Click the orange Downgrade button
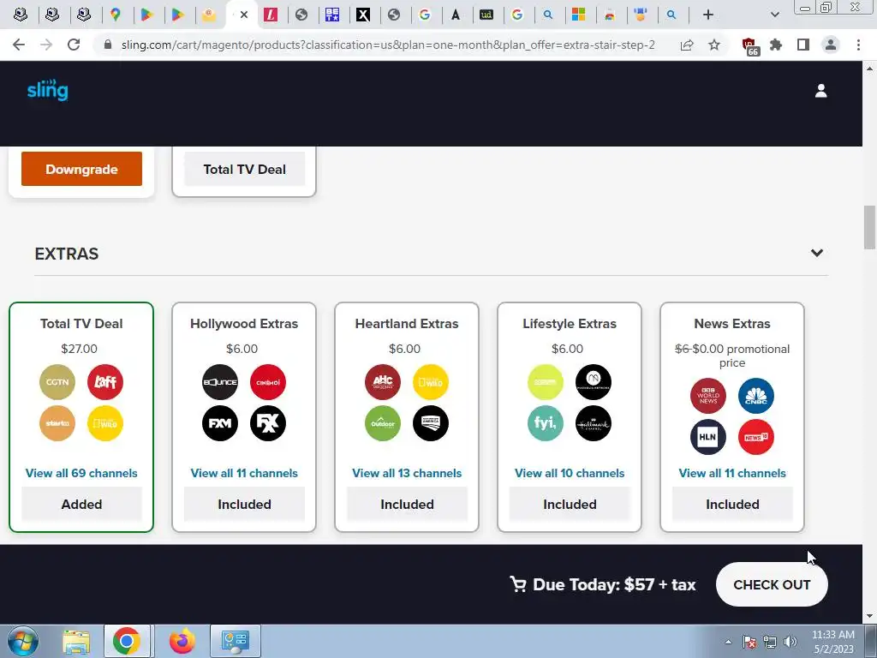 coord(81,169)
